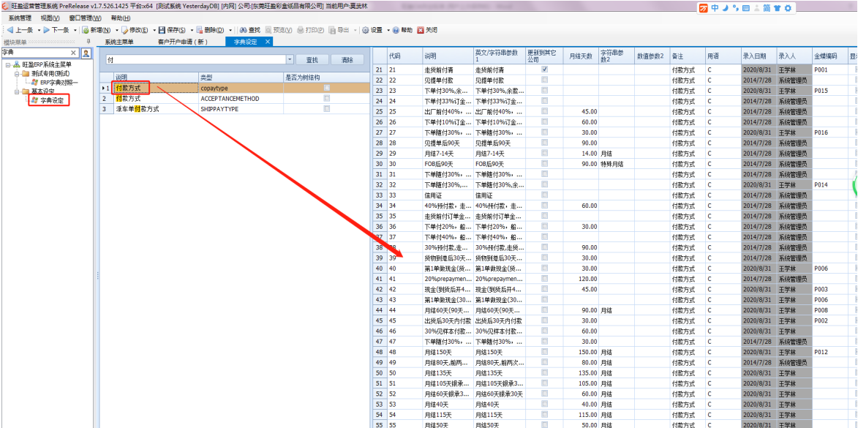Click the 清除 clear button
Viewport: 858px width, 428px height.
347,60
